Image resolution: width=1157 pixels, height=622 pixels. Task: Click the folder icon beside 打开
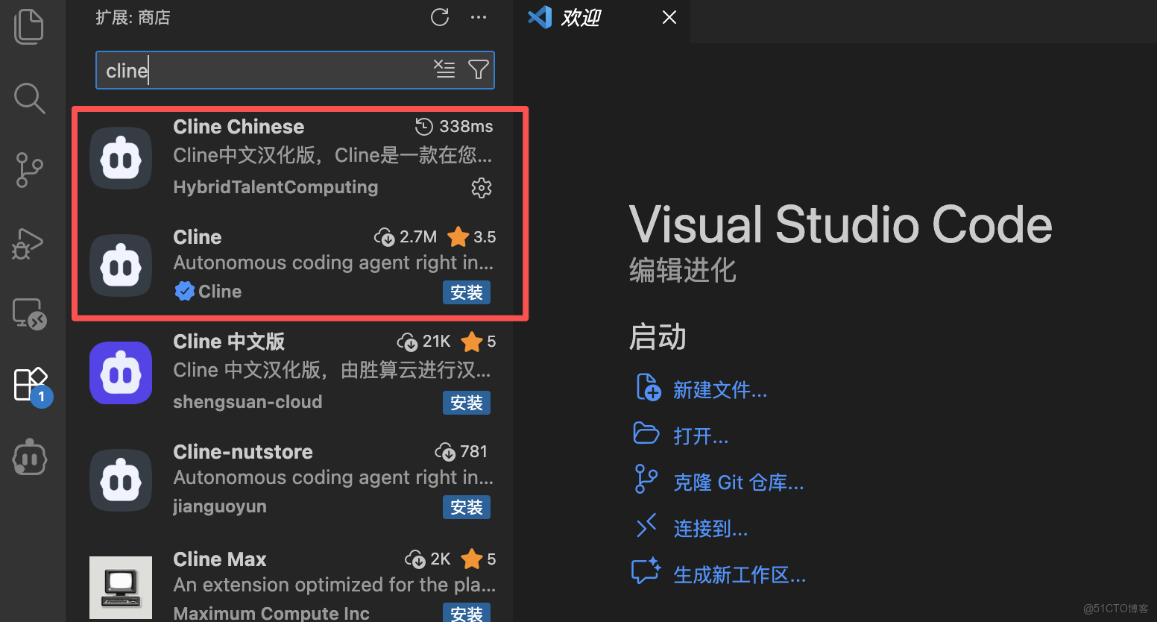point(646,433)
